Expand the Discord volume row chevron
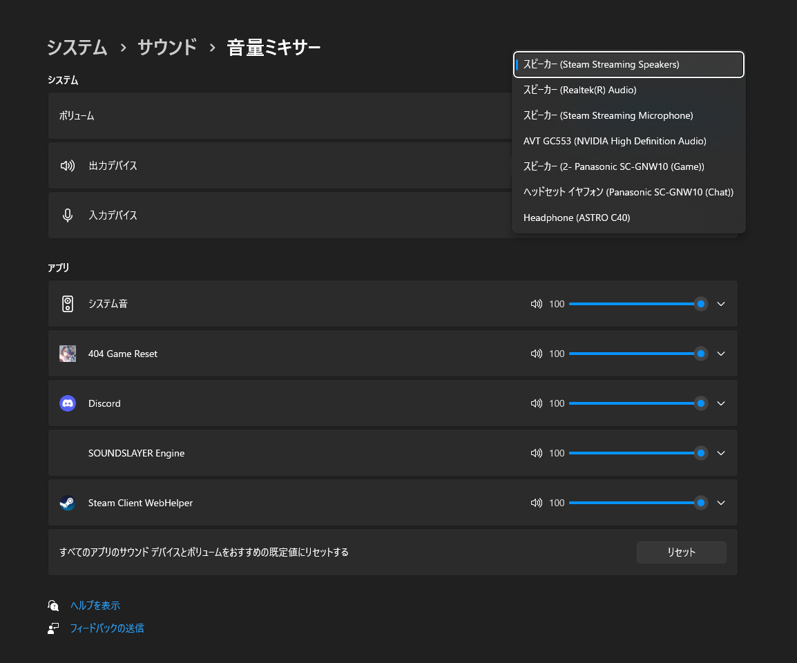 (721, 403)
